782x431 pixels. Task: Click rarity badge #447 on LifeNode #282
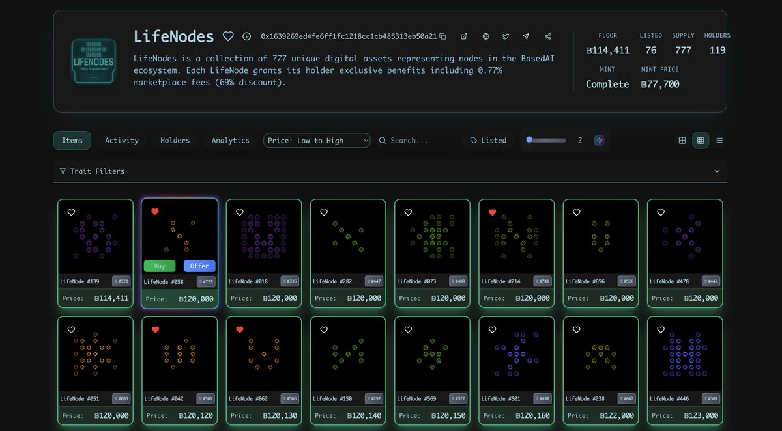374,281
